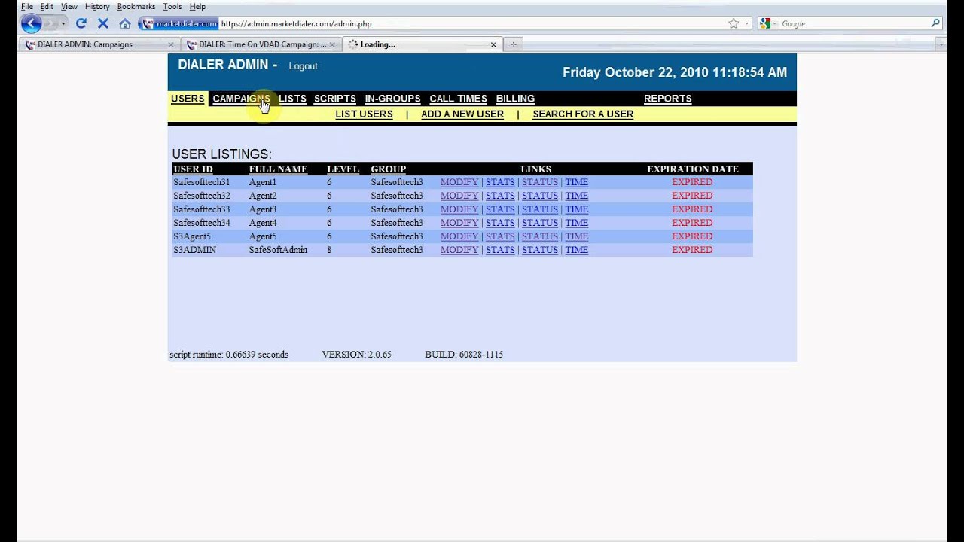Close the DIALER ADMIN: Campaigns tab
The height and width of the screenshot is (542, 964).
click(170, 44)
